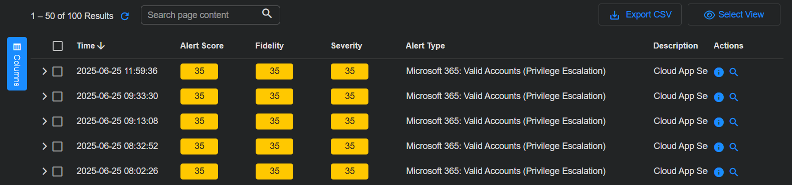Open info icon for 11:59:36 alert

click(719, 72)
